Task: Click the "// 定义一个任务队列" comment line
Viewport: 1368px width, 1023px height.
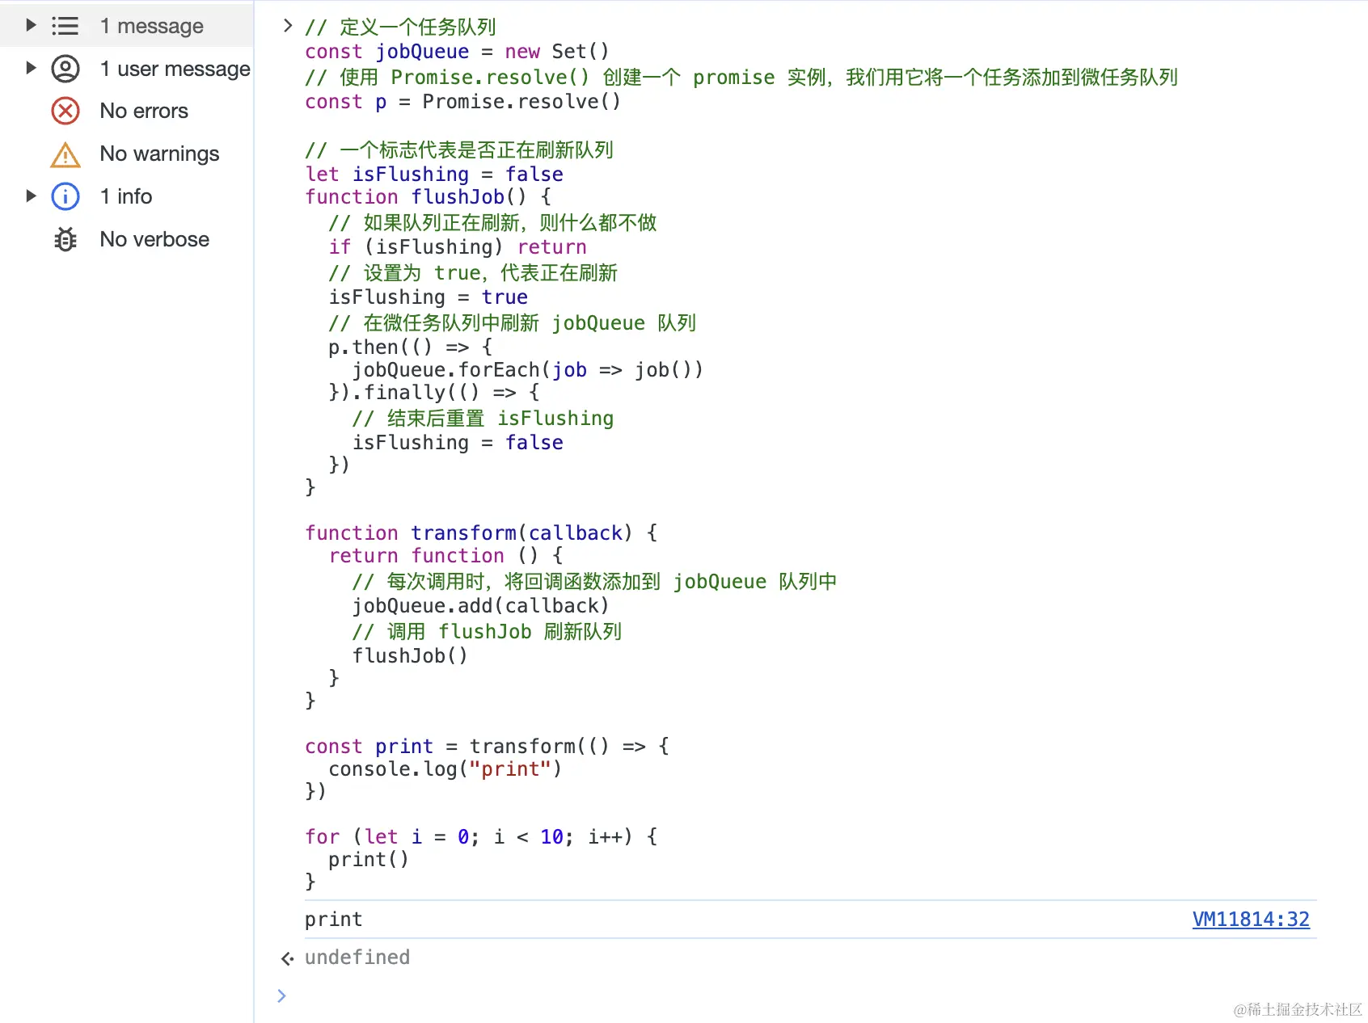Action: (x=401, y=27)
